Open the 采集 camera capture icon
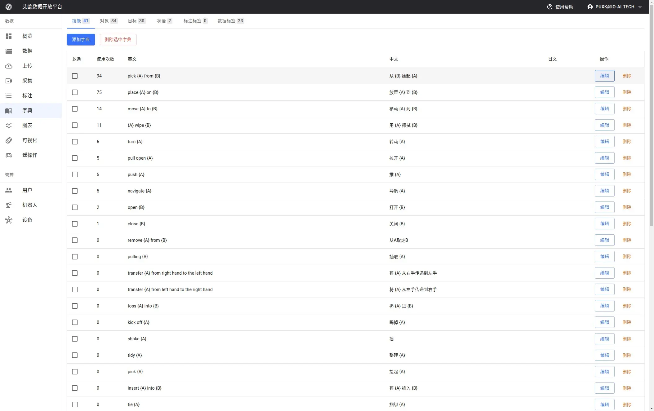The image size is (654, 411). (9, 81)
